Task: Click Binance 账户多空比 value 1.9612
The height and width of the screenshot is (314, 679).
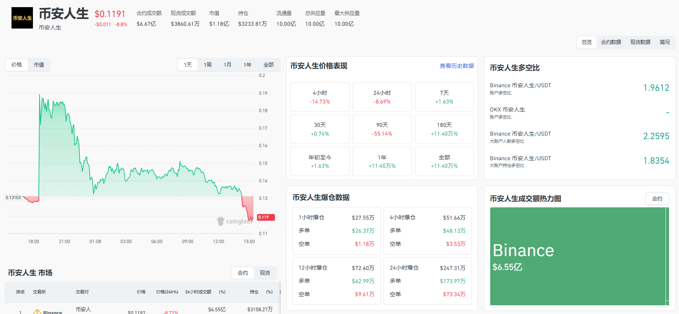Action: (656, 88)
